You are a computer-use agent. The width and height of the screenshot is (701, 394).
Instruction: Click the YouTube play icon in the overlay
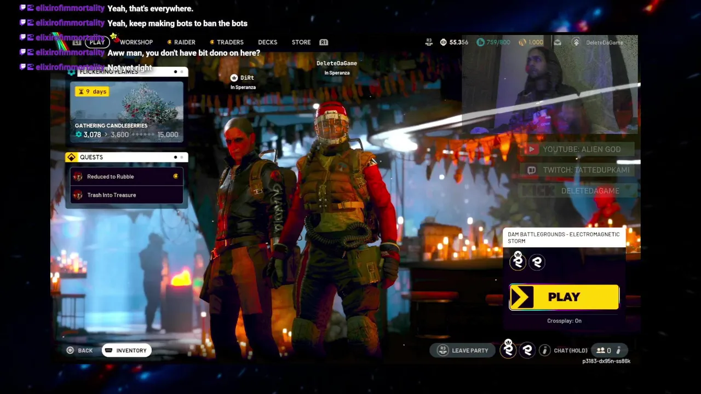pyautogui.click(x=531, y=149)
